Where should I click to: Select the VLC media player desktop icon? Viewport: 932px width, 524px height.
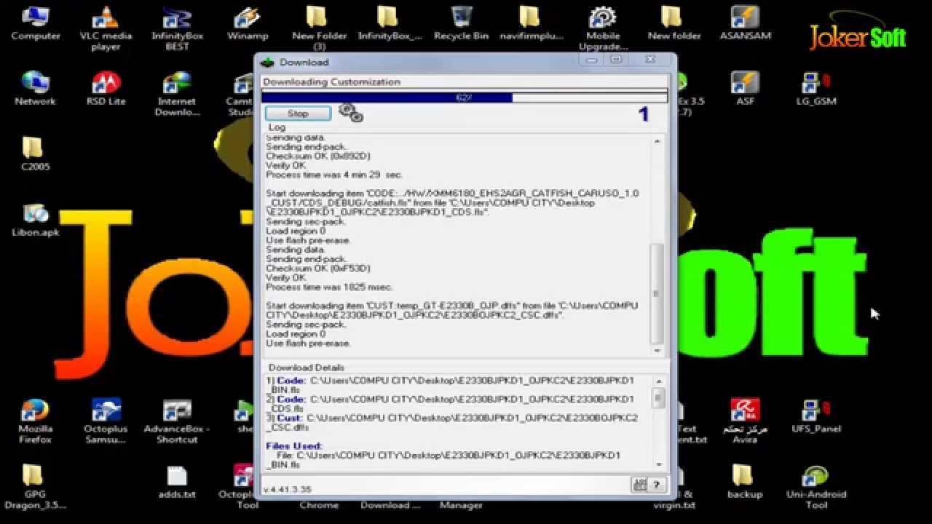click(x=106, y=29)
